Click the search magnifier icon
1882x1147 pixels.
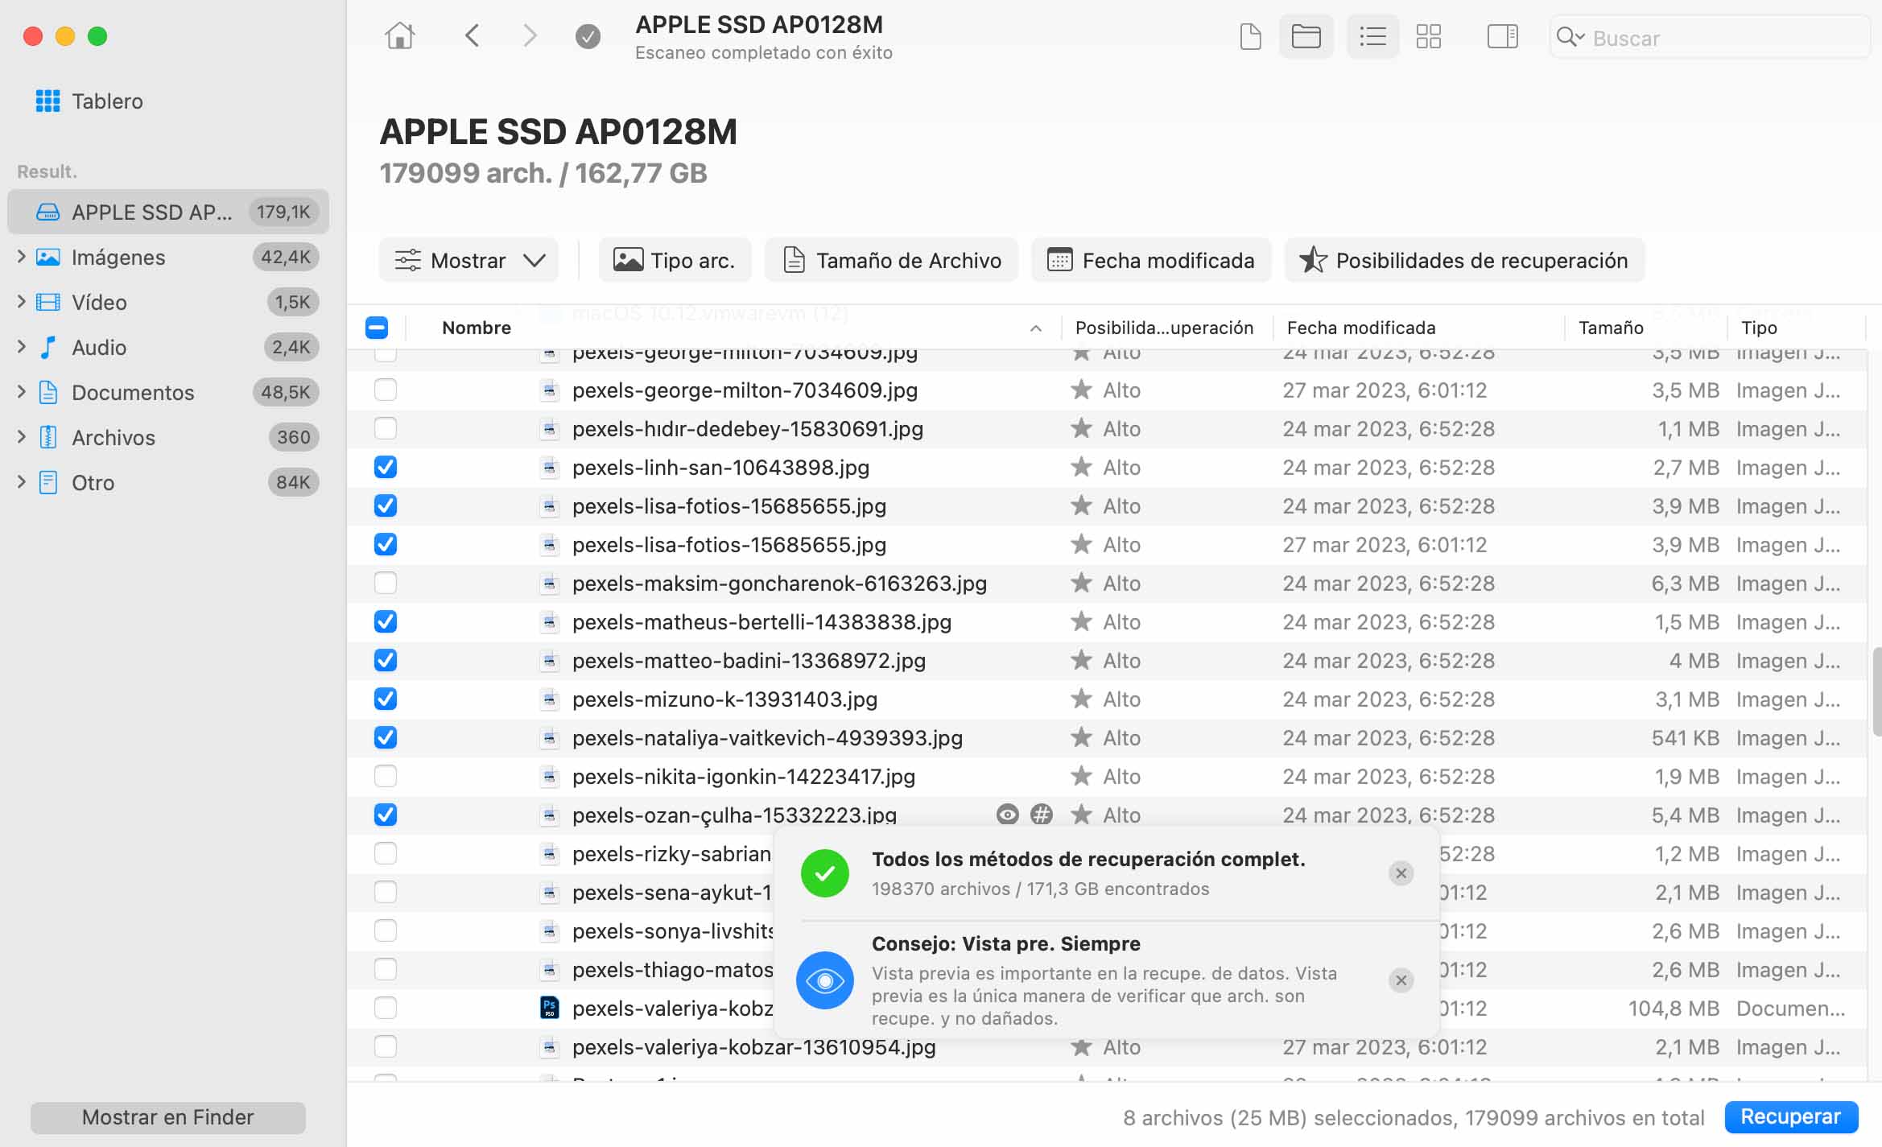(x=1566, y=37)
